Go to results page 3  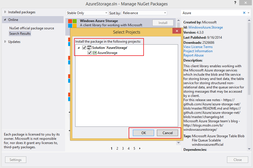click(123, 148)
